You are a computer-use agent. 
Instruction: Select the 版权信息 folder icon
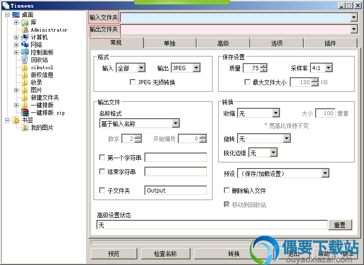[x=25, y=75]
